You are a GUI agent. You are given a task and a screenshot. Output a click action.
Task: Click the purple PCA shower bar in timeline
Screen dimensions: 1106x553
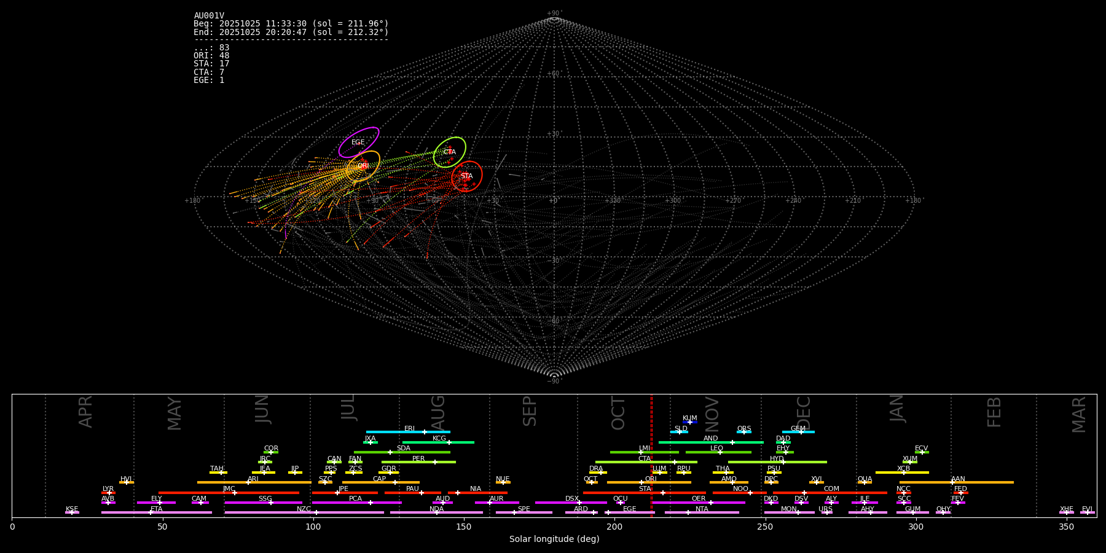[356, 503]
